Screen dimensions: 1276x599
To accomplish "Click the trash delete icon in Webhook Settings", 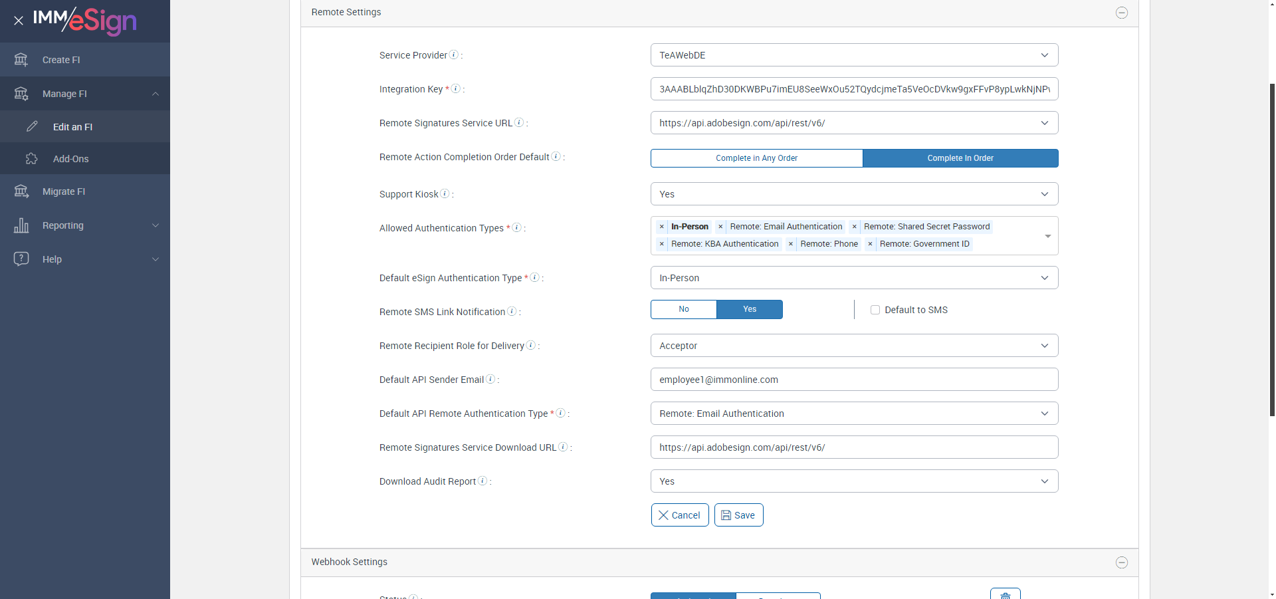I will (1005, 594).
